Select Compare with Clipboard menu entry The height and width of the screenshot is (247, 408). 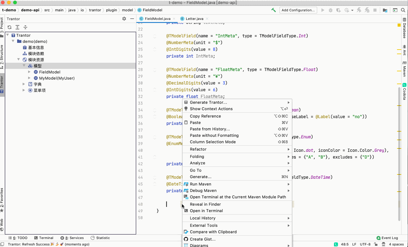tap(237, 232)
